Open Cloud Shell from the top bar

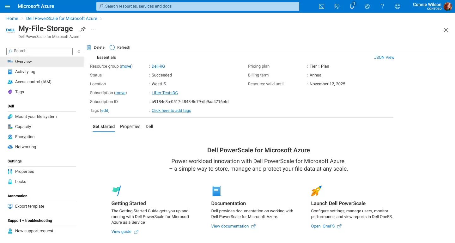pyautogui.click(x=321, y=6)
